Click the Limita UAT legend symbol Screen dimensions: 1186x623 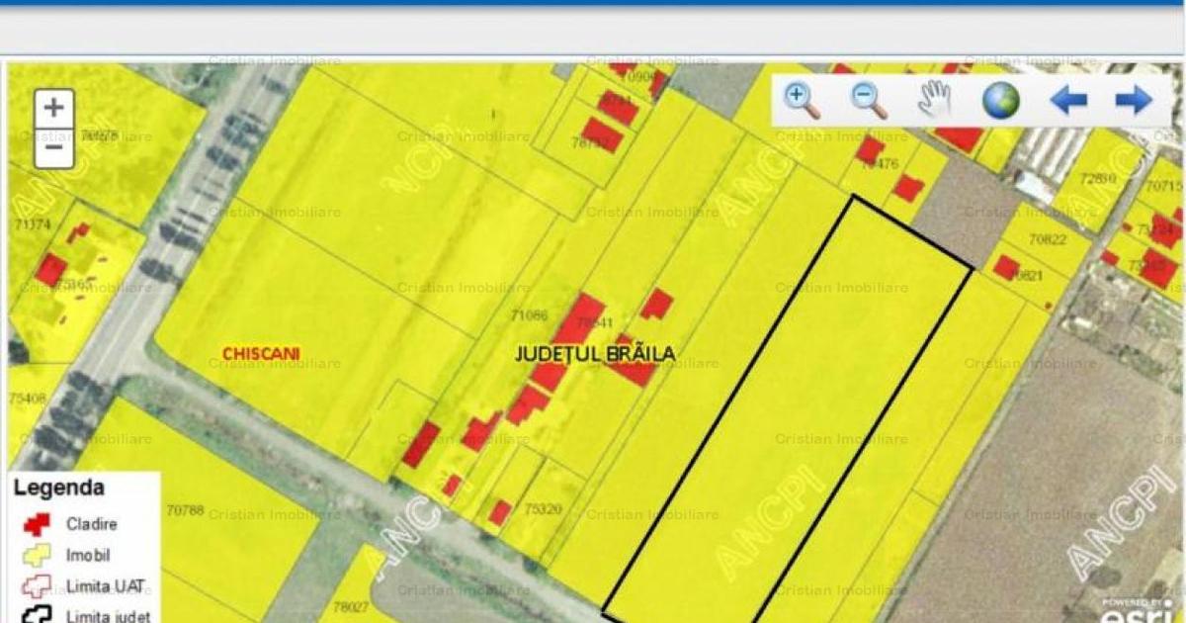pyautogui.click(x=37, y=586)
